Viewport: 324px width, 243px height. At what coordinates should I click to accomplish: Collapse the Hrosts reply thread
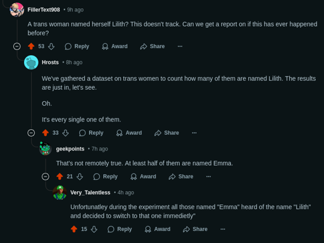tap(31, 133)
